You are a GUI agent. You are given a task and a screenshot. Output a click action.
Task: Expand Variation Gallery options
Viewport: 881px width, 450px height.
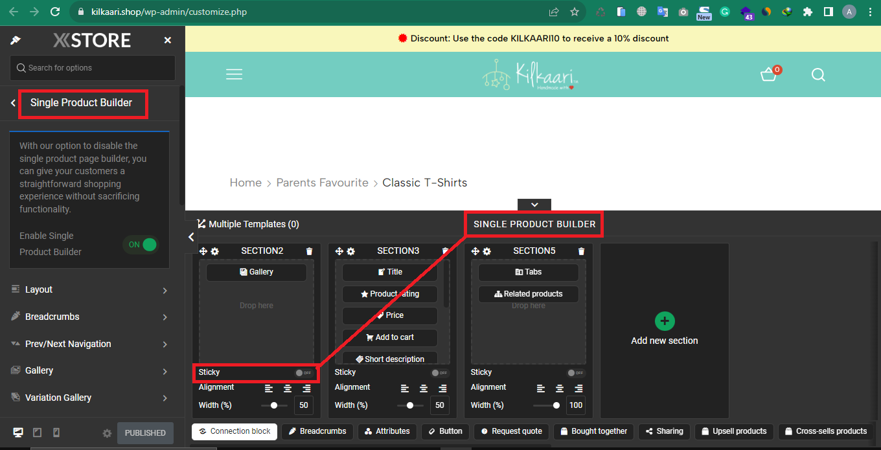pyautogui.click(x=89, y=398)
